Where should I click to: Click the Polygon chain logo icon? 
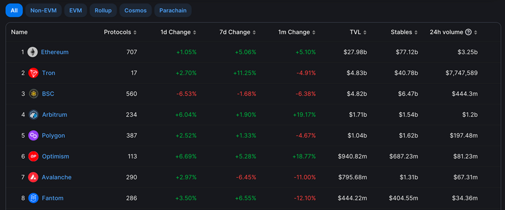pos(33,136)
